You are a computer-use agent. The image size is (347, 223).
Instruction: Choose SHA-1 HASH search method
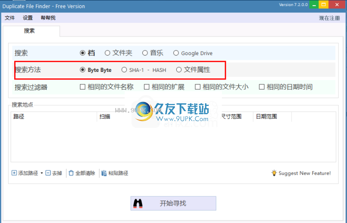pyautogui.click(x=124, y=70)
